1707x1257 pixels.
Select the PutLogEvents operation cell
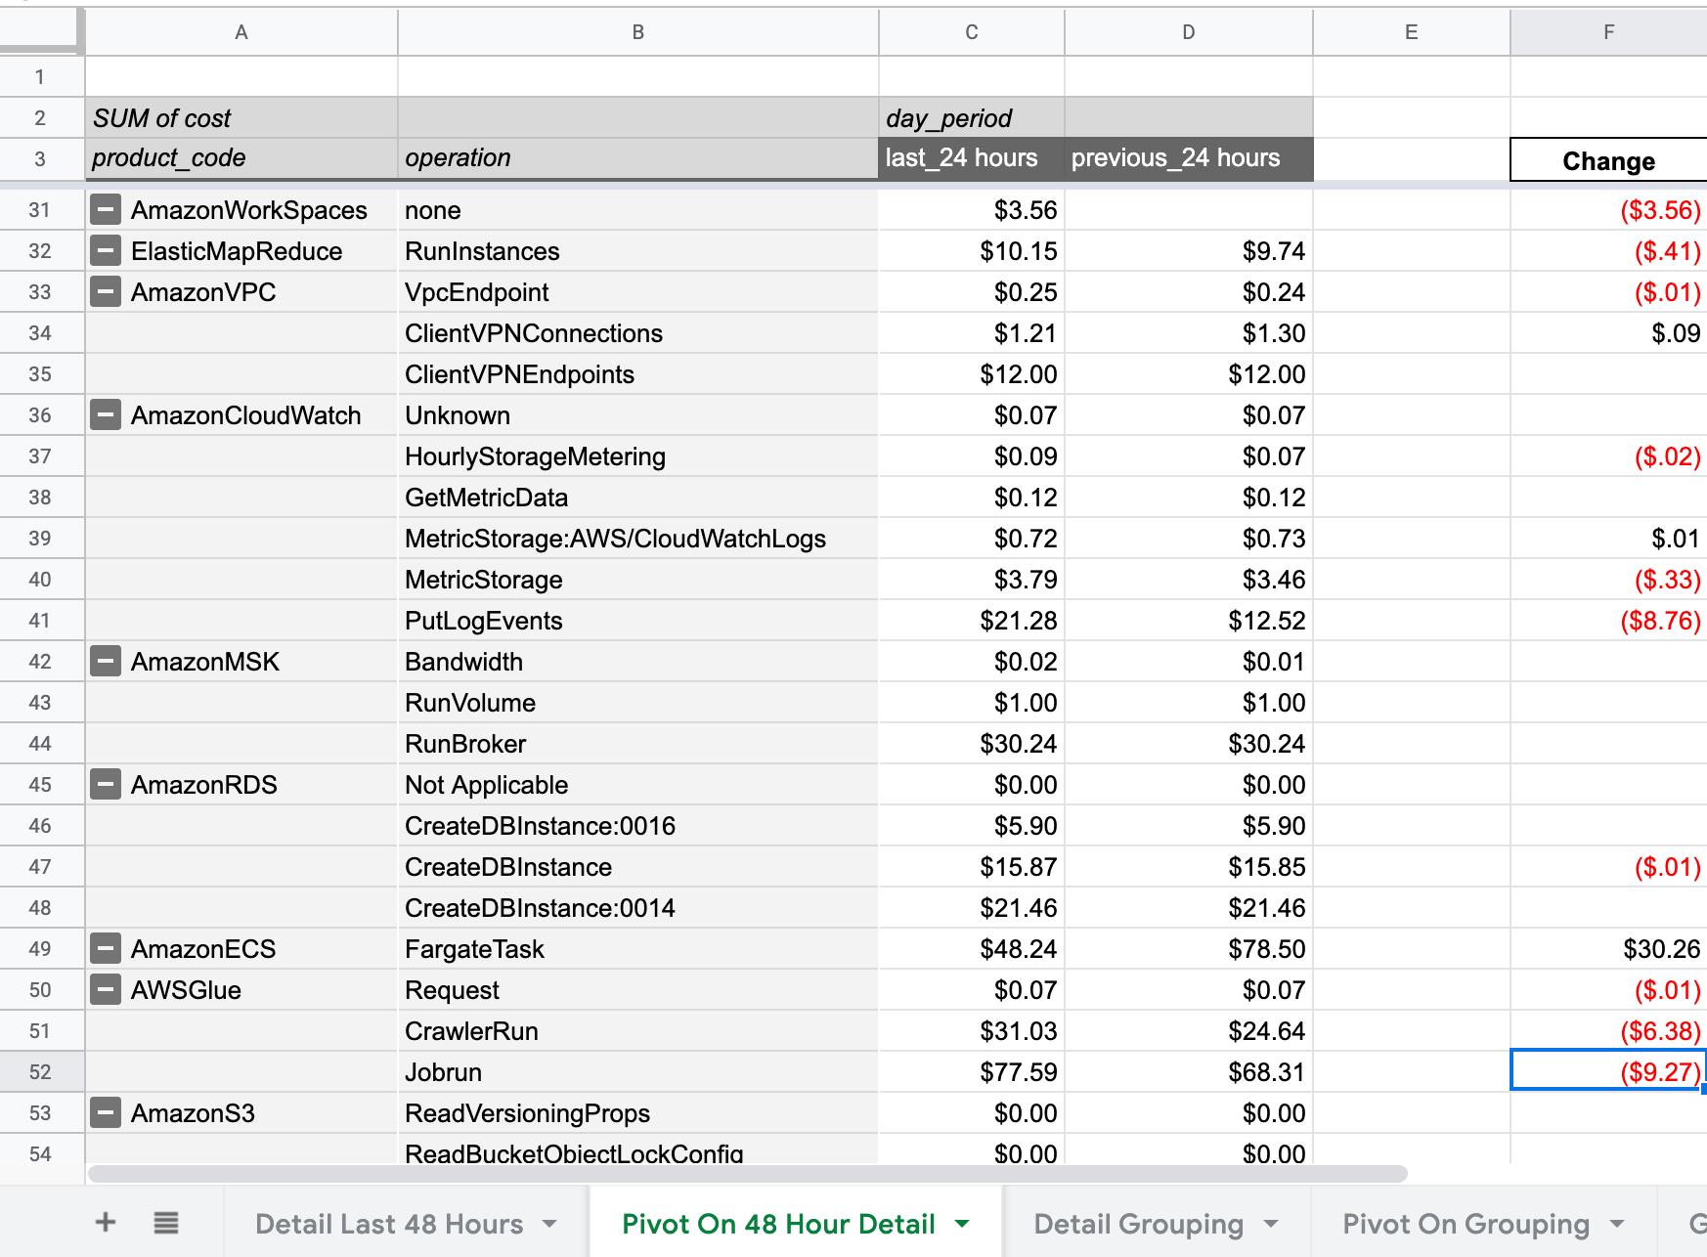click(x=637, y=620)
